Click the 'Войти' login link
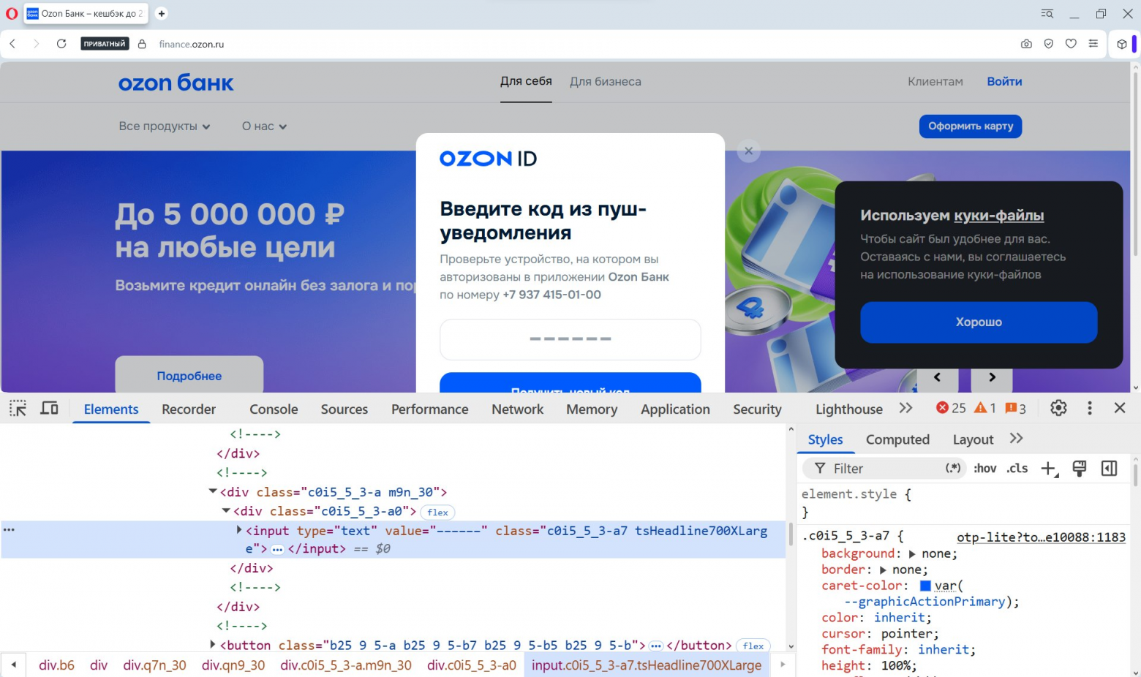The height and width of the screenshot is (677, 1141). (1004, 82)
